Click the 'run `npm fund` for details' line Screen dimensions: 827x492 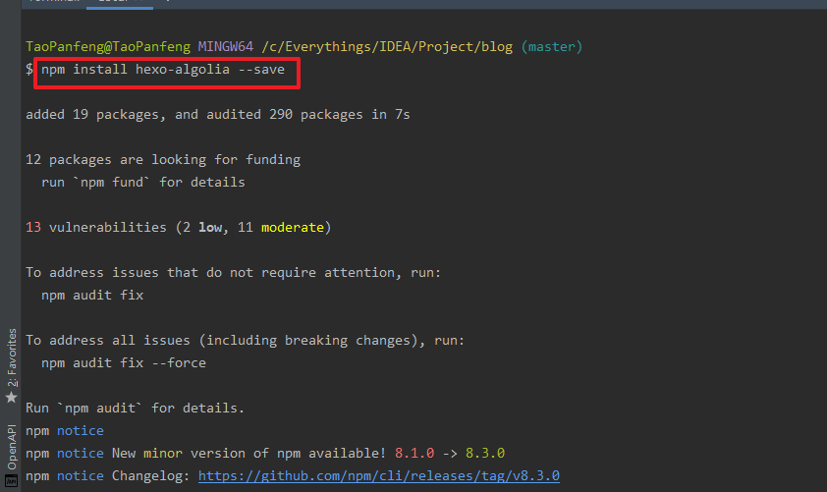[x=143, y=182]
